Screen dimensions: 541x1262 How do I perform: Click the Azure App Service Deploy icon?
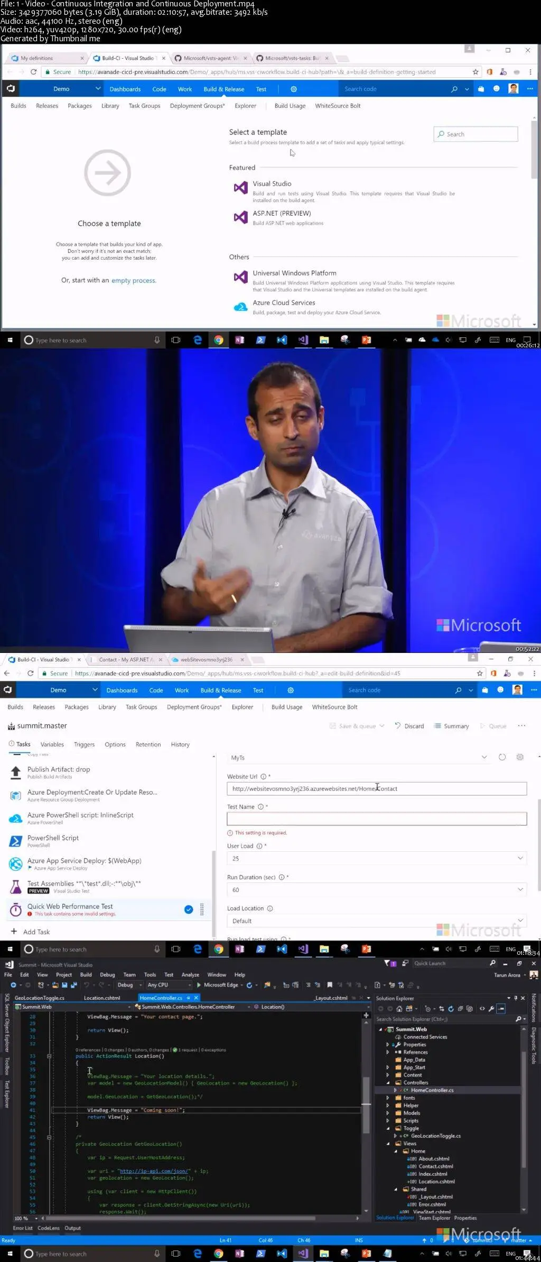click(16, 864)
